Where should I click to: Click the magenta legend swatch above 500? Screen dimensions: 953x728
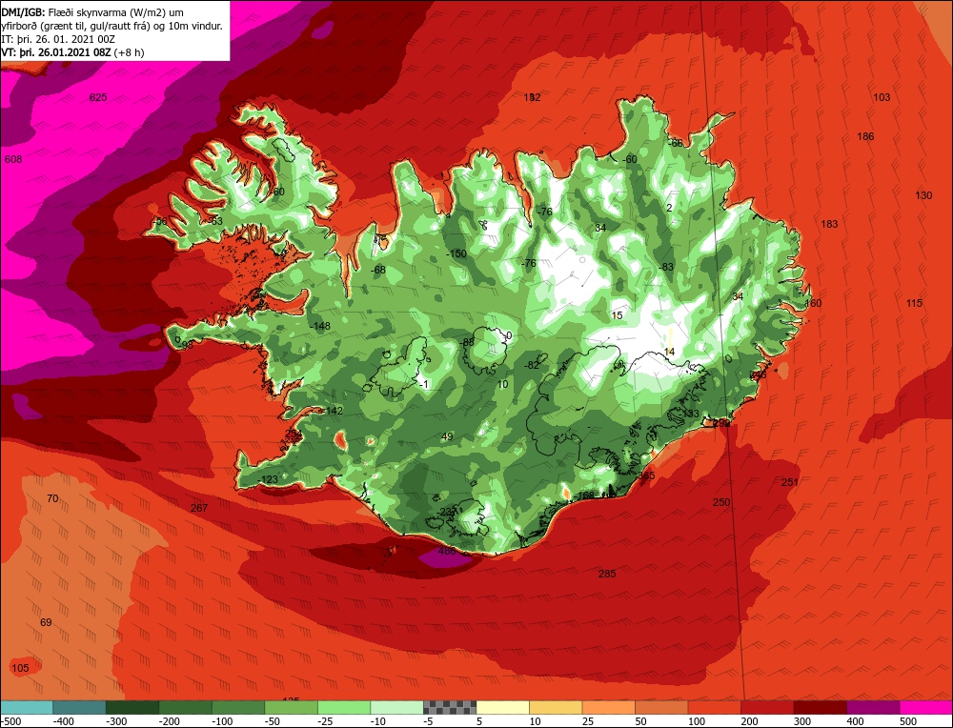[925, 707]
